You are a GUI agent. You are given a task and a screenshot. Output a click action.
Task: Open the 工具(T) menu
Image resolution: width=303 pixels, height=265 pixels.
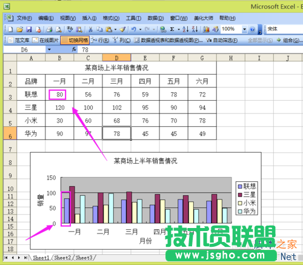click(133, 18)
